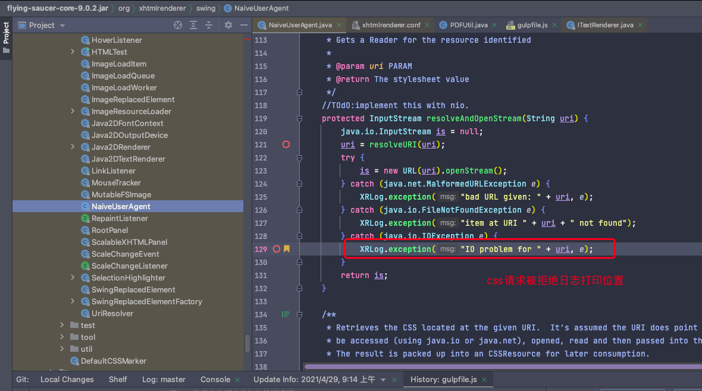Expand the HTMLTest tree node
Screen dimensions: 702x391
coord(73,52)
